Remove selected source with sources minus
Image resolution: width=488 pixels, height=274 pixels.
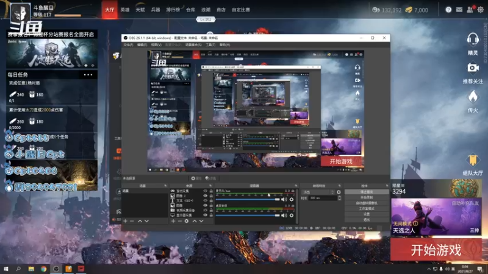[x=179, y=221]
